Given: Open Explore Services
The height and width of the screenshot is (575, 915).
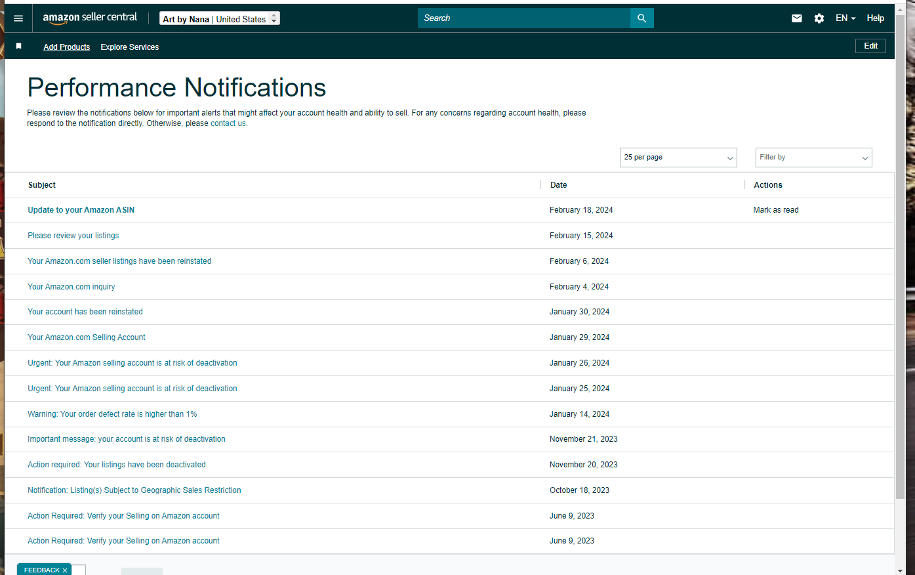Looking at the screenshot, I should click(x=130, y=47).
